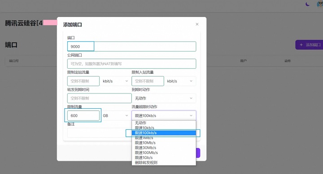Image resolution: width=323 pixels, height=174 pixels.
Task: Focus the 端口 input showing 9000
Action: click(131, 47)
